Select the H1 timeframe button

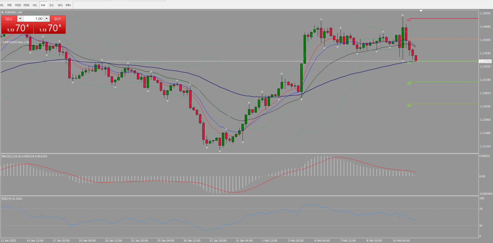[x=35, y=5]
